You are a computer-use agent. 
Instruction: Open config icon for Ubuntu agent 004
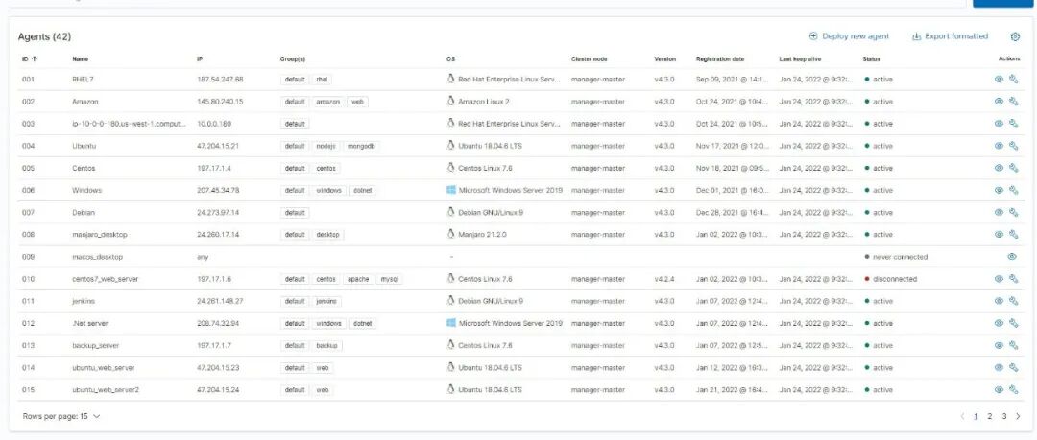point(1013,146)
